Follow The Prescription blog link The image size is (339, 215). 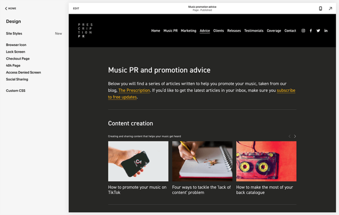(x=134, y=91)
